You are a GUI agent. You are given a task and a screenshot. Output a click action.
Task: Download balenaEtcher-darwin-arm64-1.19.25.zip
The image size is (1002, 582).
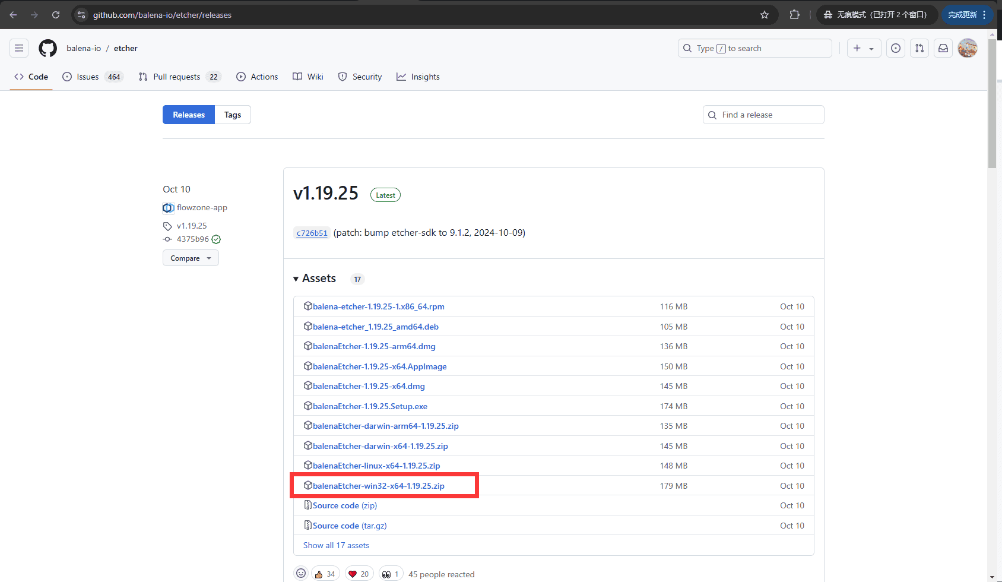tap(386, 426)
